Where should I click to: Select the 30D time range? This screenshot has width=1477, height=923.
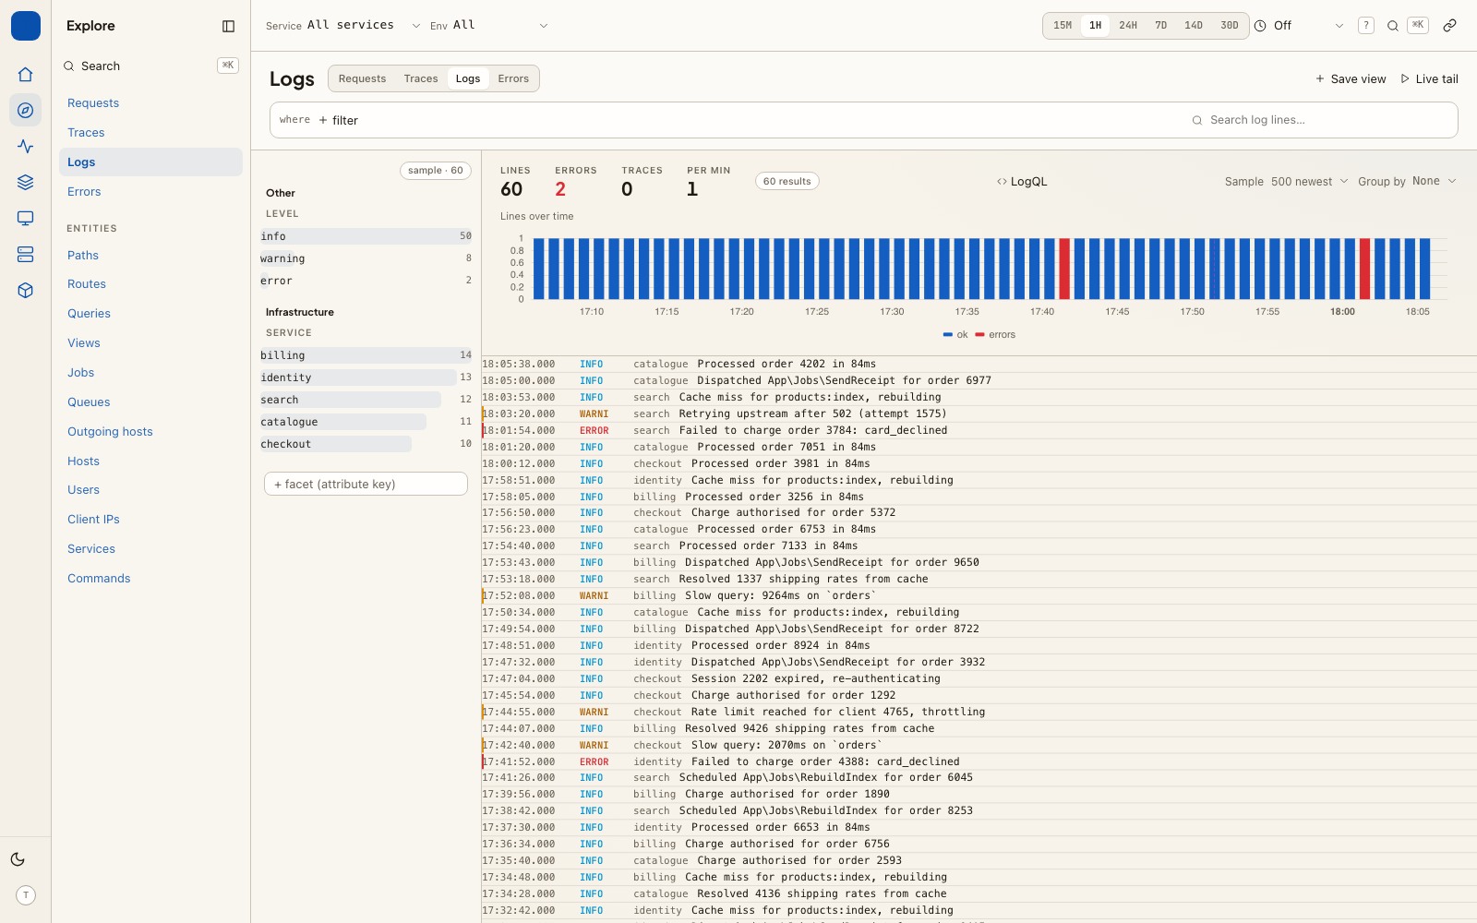1230,26
